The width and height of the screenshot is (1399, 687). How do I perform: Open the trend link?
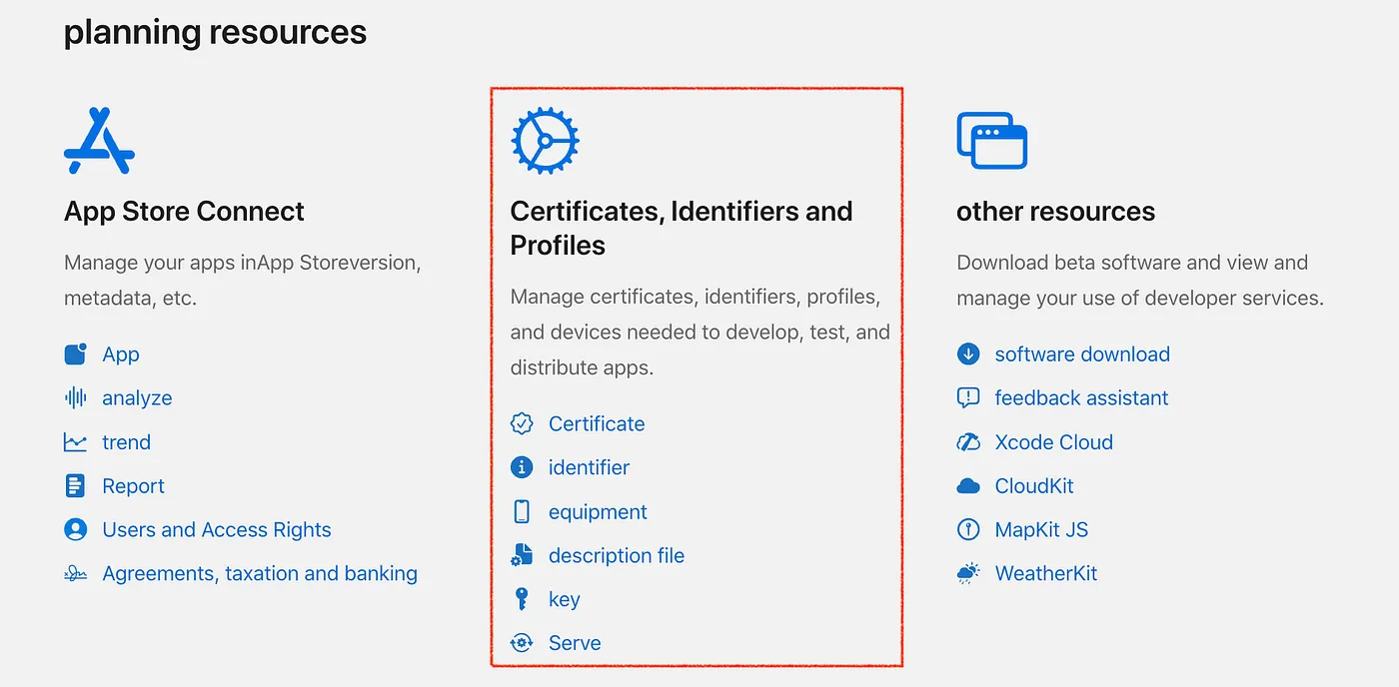(x=126, y=442)
